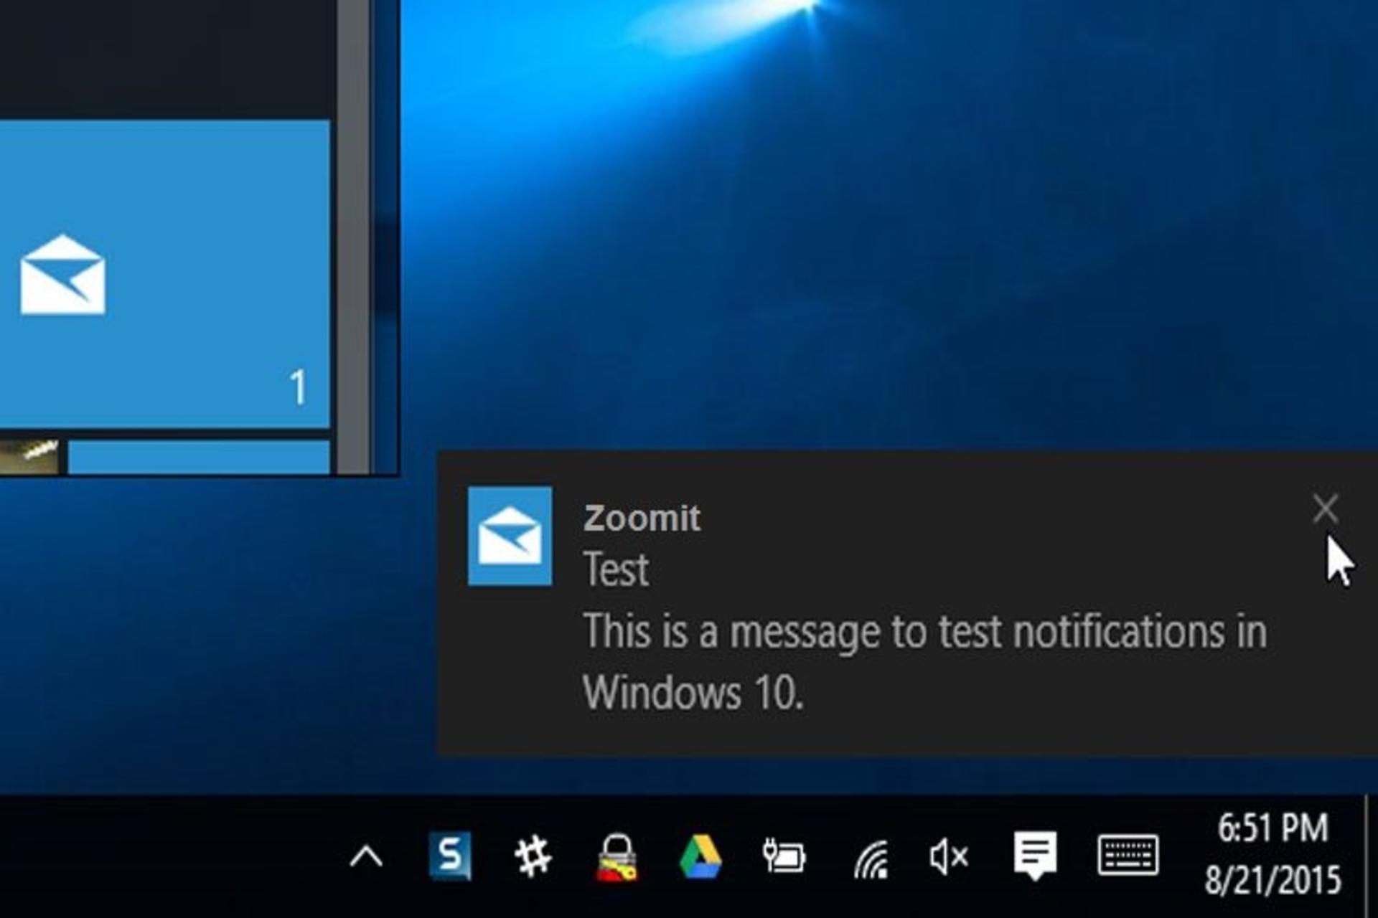The image size is (1378, 918).
Task: Open sender name Zoomit in notification
Action: [x=642, y=518]
